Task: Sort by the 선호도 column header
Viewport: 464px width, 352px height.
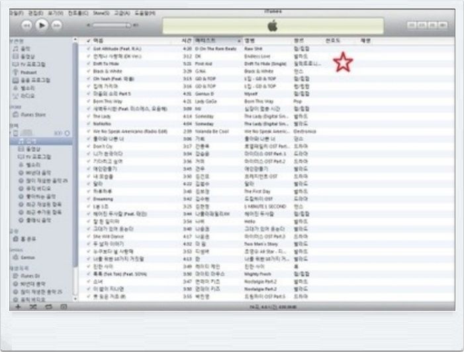Action: tap(333, 40)
